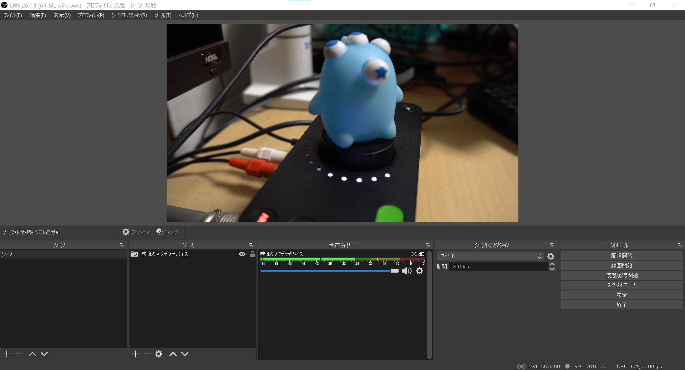Click the remove scene minus icon
685x370 pixels.
[x=19, y=354]
